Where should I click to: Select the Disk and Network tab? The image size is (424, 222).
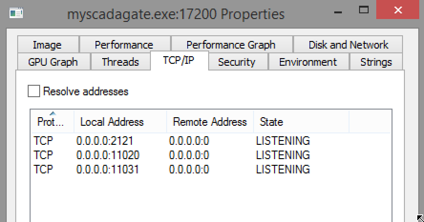pos(348,44)
